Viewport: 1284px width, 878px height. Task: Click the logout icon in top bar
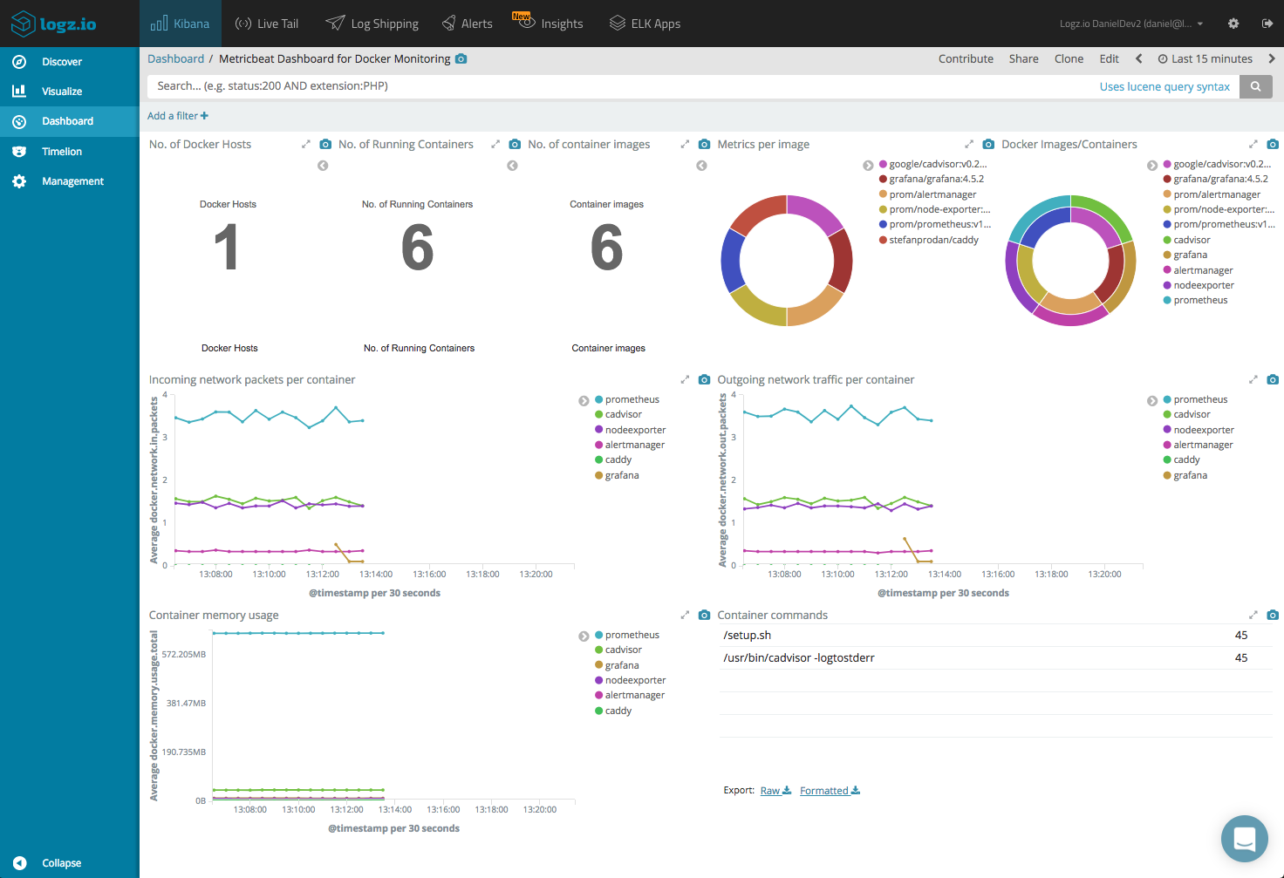(x=1267, y=24)
